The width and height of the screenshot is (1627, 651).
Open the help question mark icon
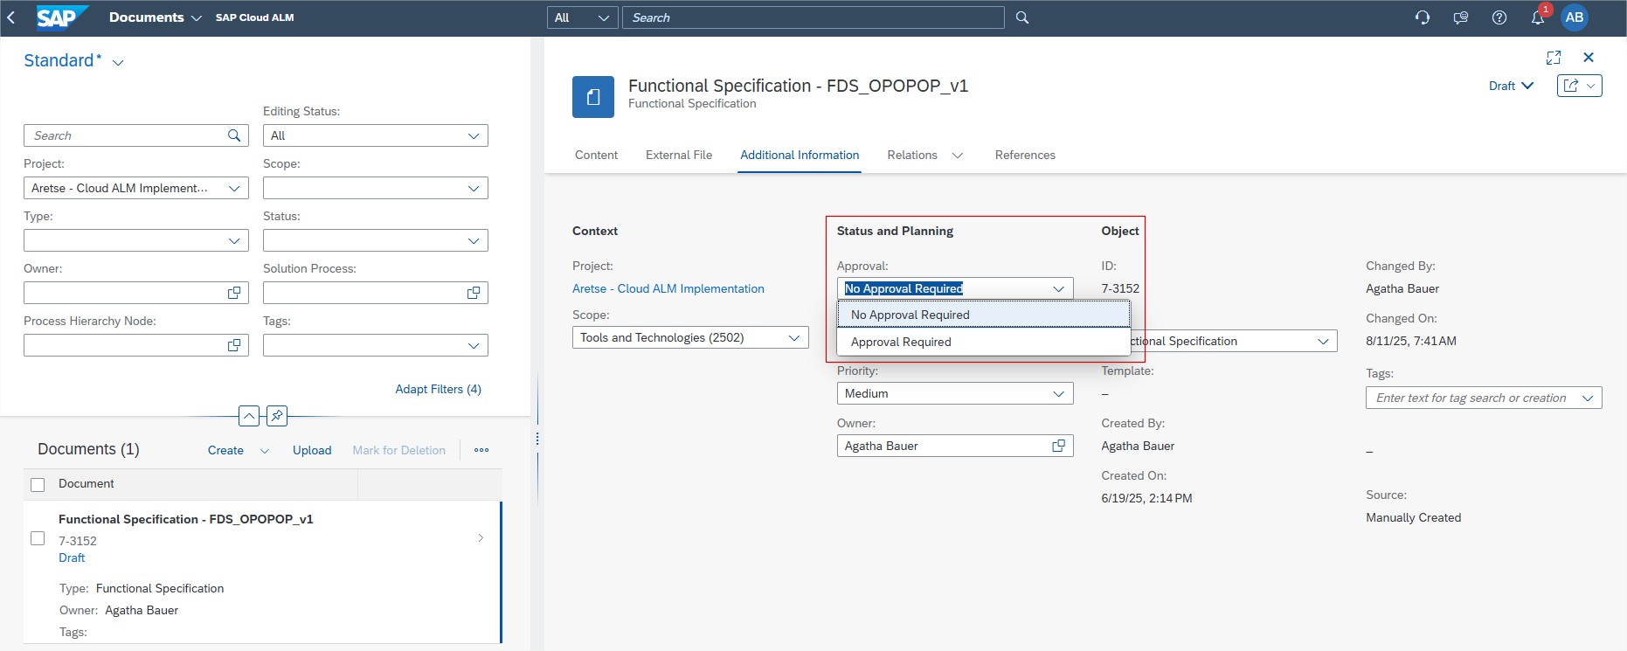1499,17
